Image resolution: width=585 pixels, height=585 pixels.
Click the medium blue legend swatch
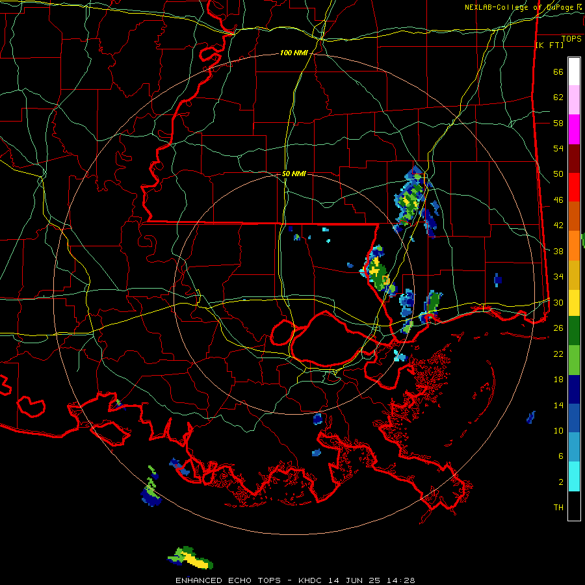(574, 418)
